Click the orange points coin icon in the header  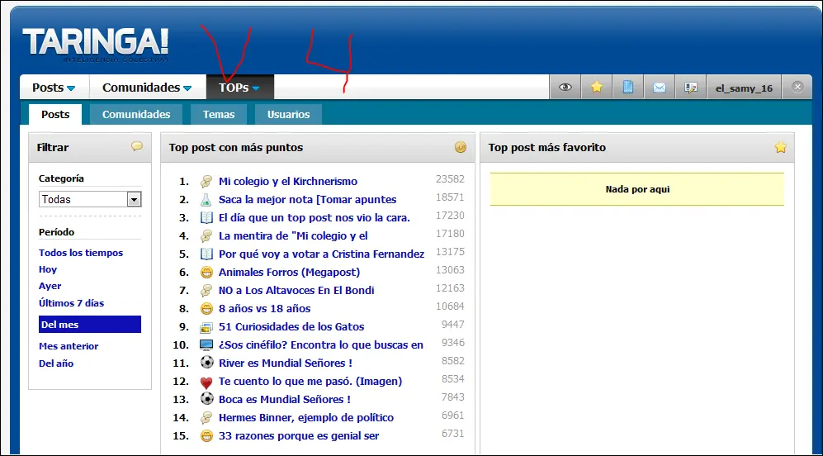point(461,147)
